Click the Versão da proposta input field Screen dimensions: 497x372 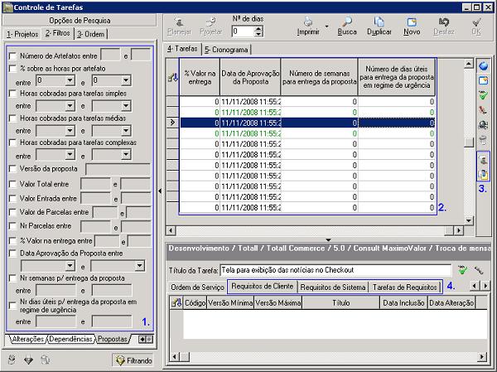pyautogui.click(x=118, y=169)
